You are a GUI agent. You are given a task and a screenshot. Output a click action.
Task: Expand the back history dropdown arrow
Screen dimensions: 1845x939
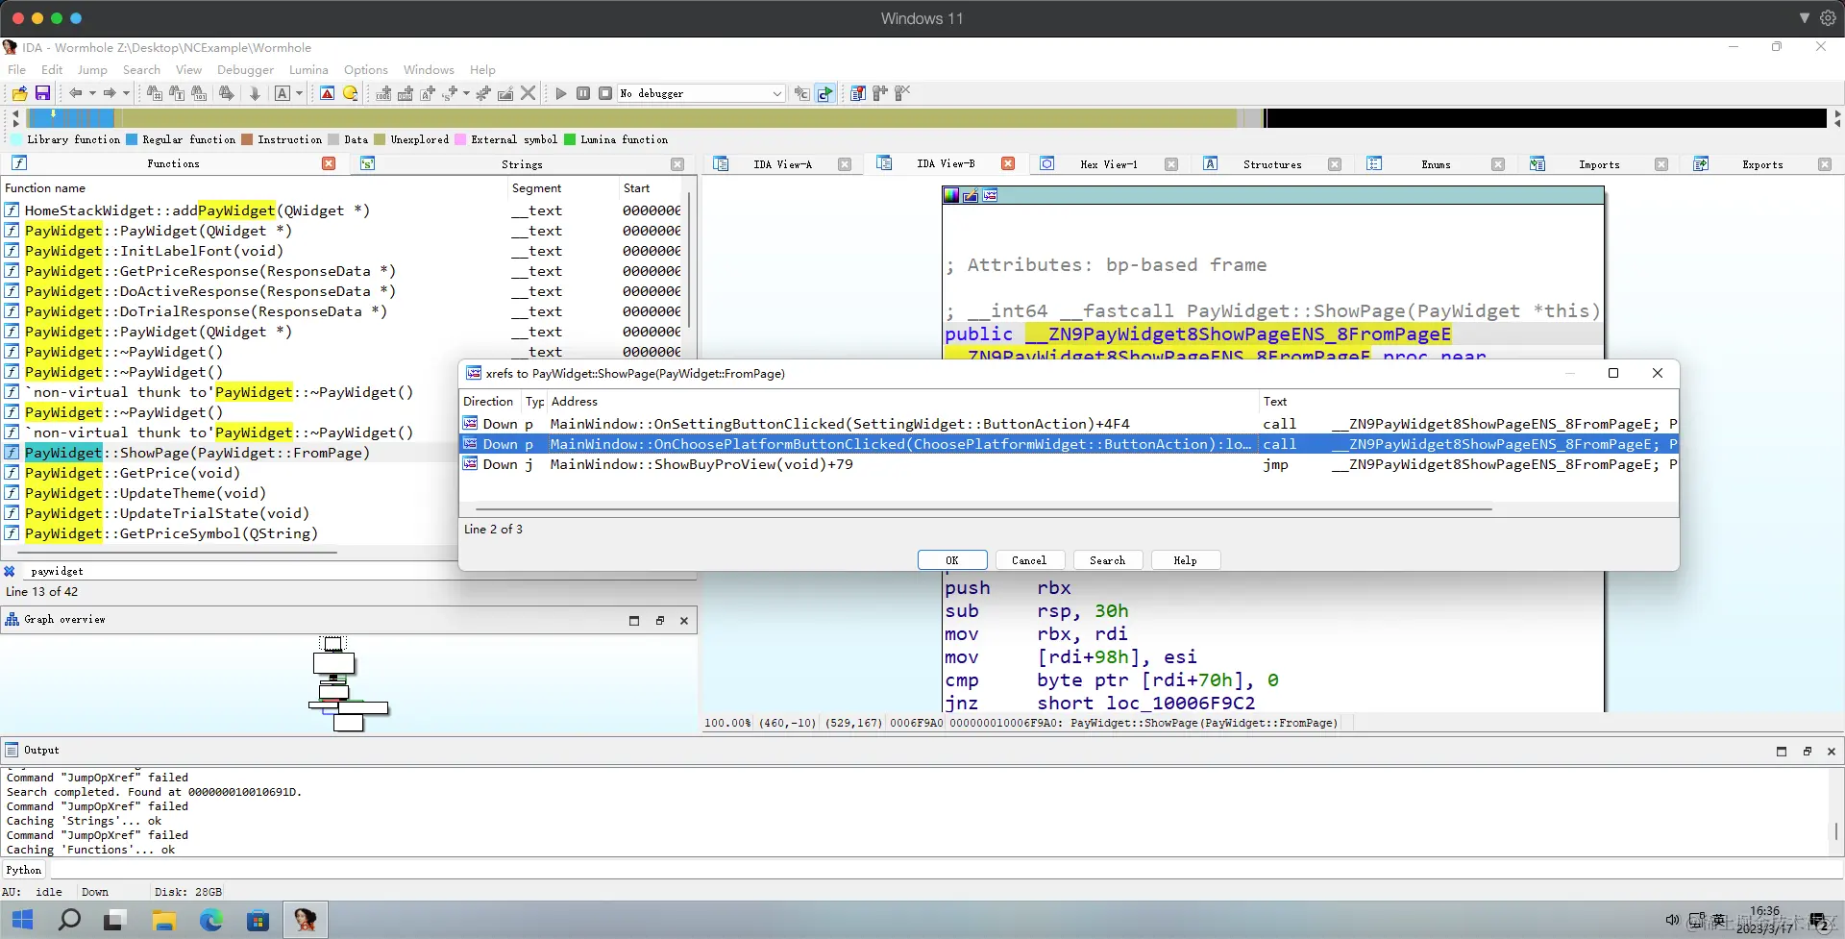(92, 93)
